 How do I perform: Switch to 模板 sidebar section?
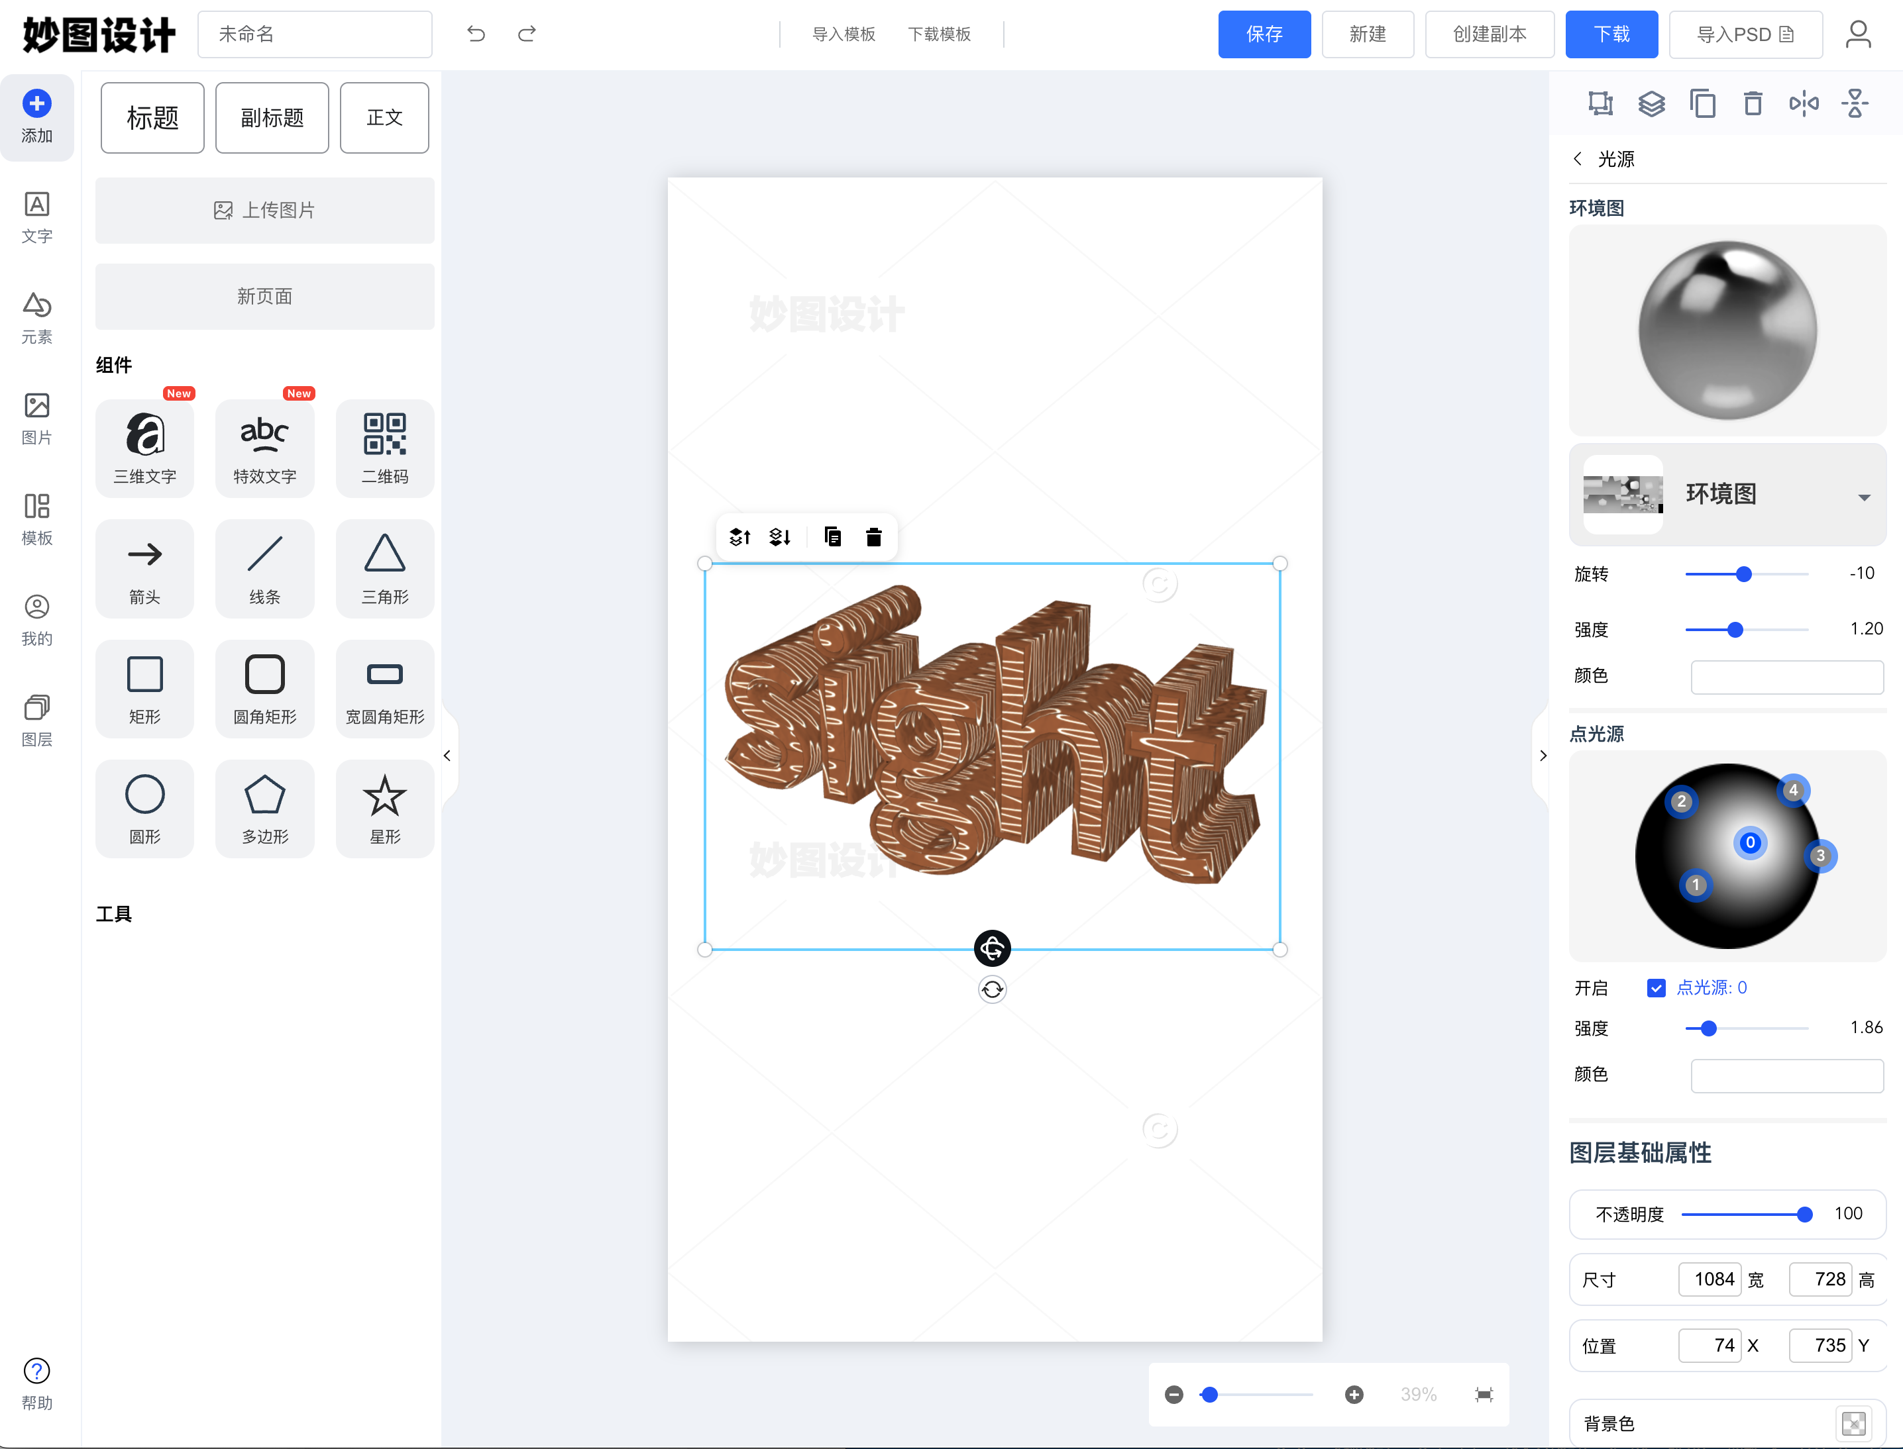point(36,517)
